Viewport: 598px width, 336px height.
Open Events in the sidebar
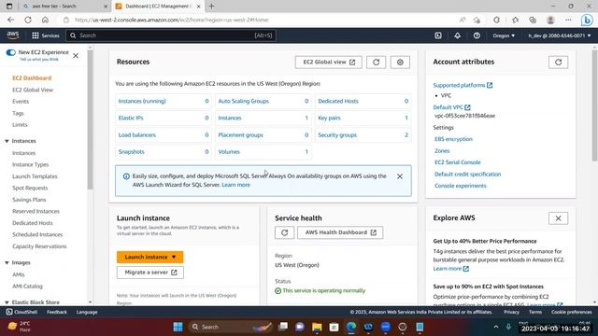[21, 102]
